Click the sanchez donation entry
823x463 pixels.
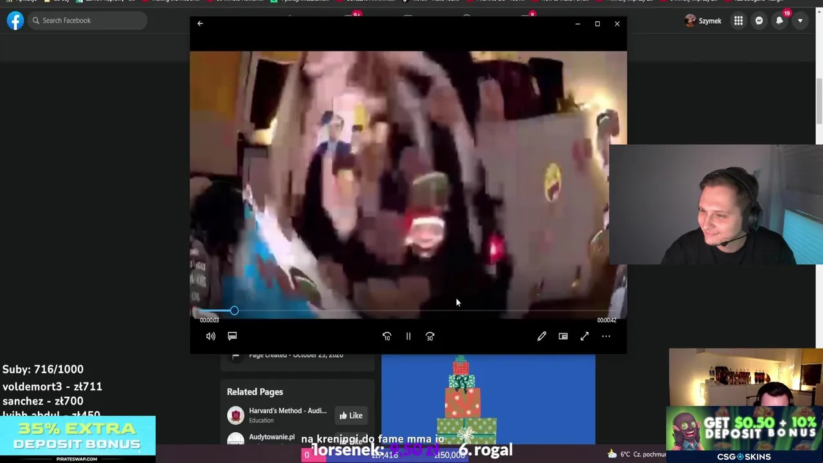tap(42, 401)
